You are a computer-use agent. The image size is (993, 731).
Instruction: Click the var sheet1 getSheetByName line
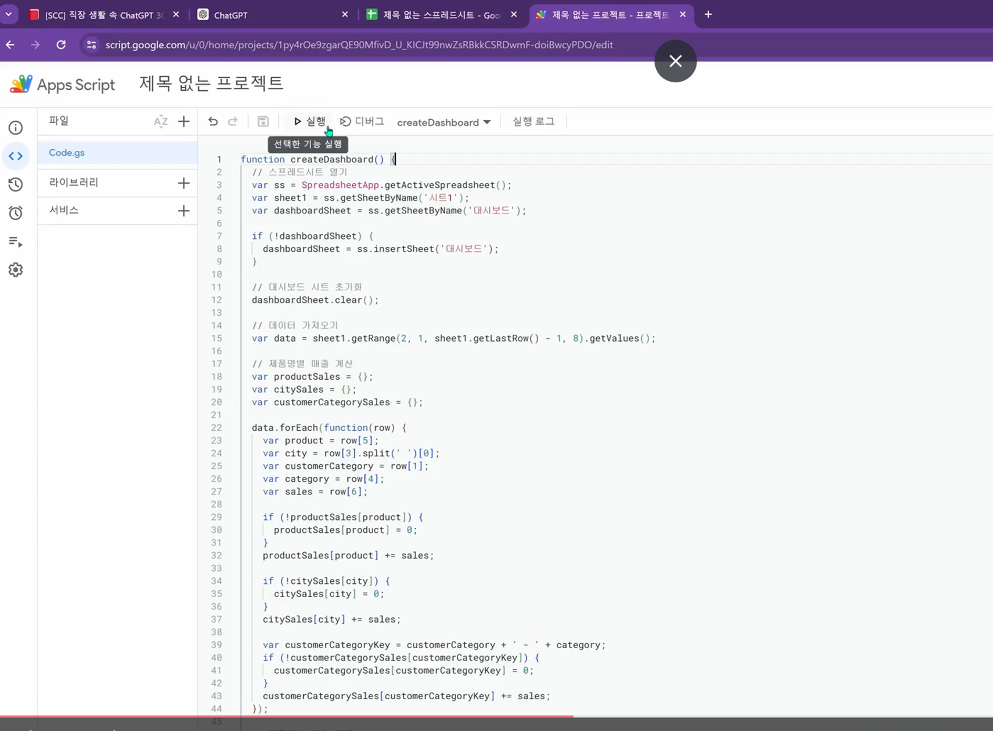(361, 198)
